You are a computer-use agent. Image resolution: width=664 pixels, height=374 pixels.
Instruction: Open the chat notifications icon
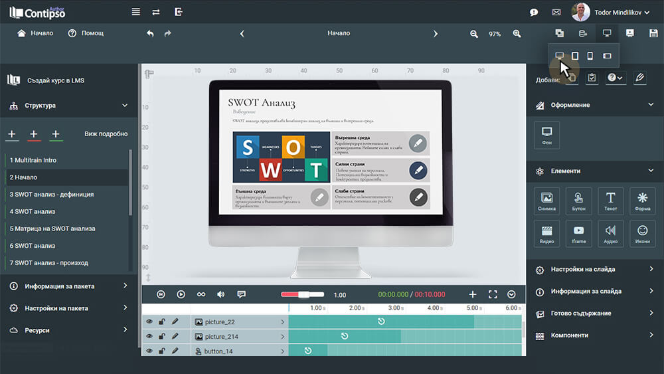pos(534,12)
